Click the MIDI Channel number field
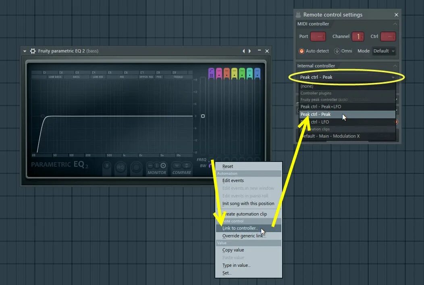 coord(358,36)
